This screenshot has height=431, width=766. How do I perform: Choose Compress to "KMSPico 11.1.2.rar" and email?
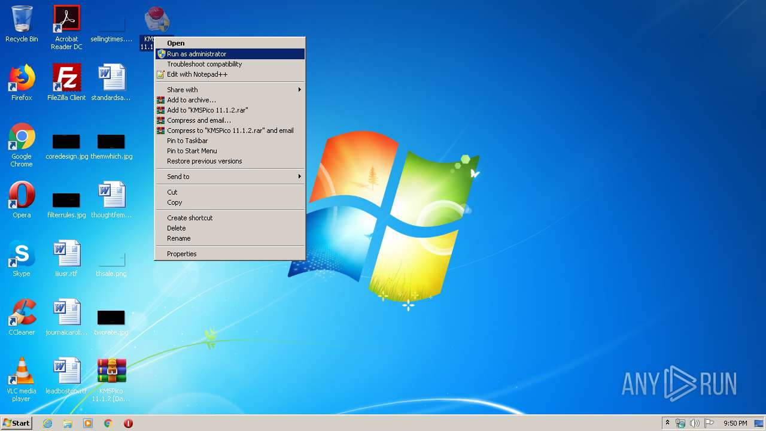(x=230, y=130)
